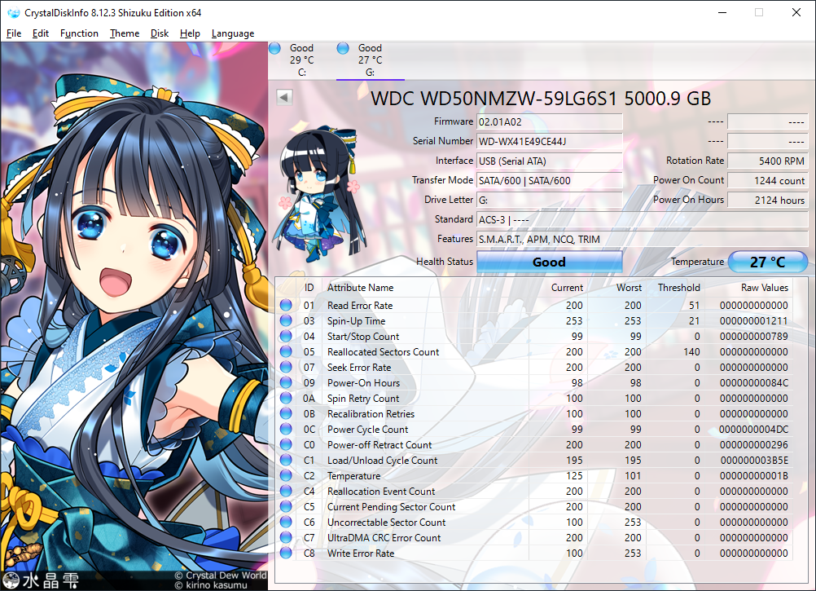Screen dimensions: 816x591
Task: Click the status orb for Uncorrectable Sector Count
Action: click(286, 522)
